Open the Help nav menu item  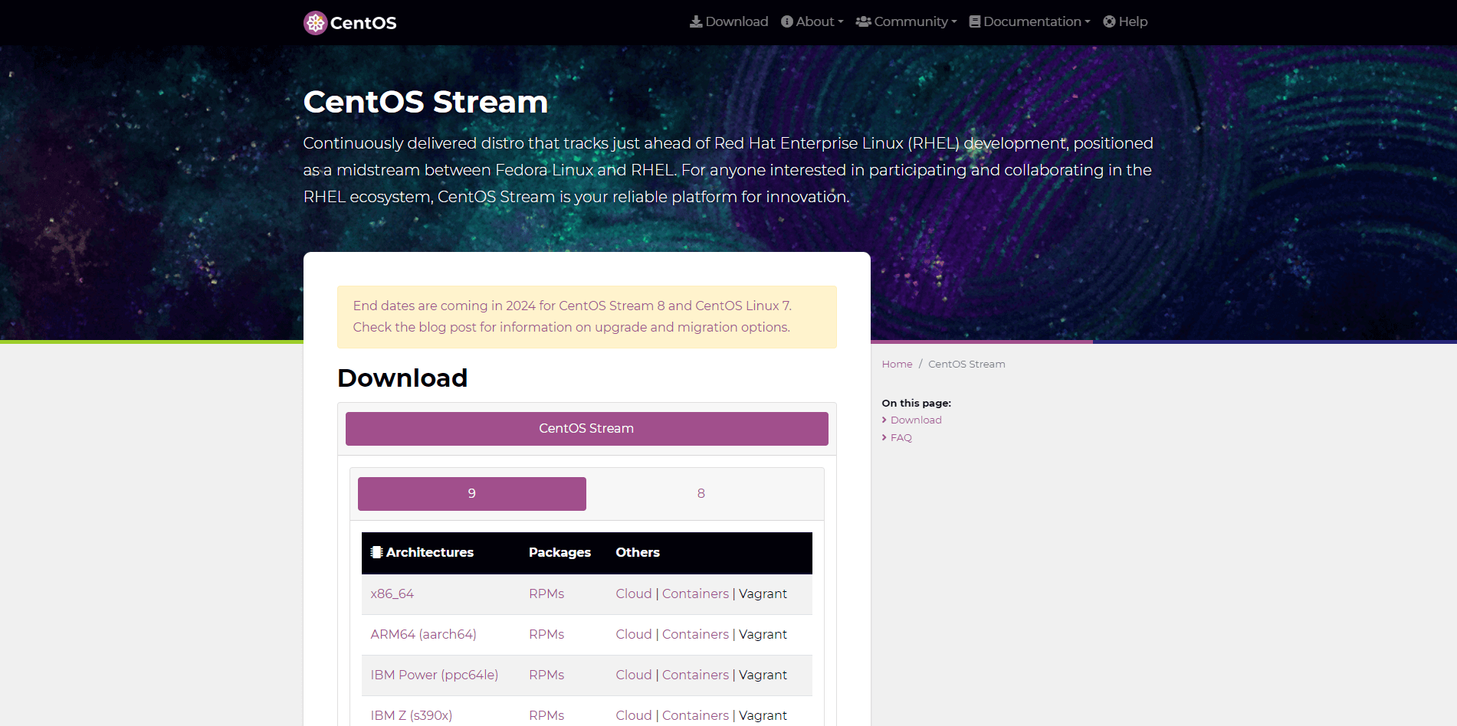click(x=1125, y=21)
